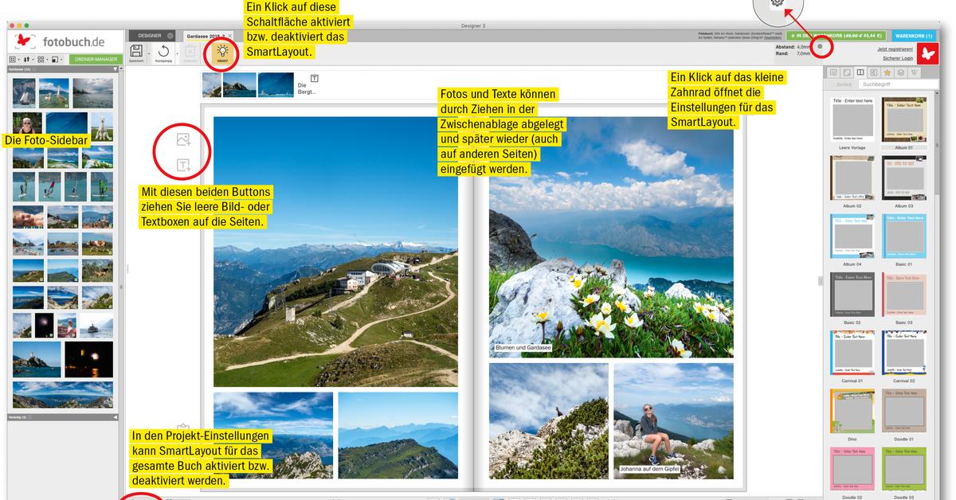Click the red butterfly account icon
956x500 pixels.
[927, 53]
